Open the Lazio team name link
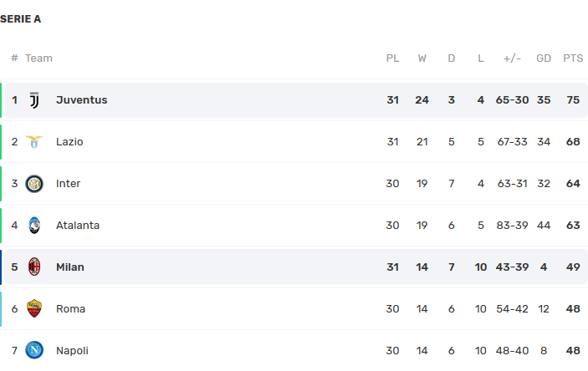This screenshot has height=371, width=588. pos(69,142)
